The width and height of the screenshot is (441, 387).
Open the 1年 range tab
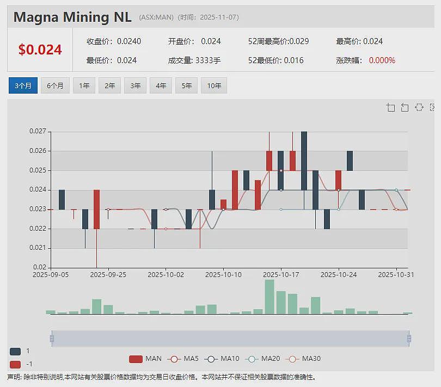[x=84, y=85]
